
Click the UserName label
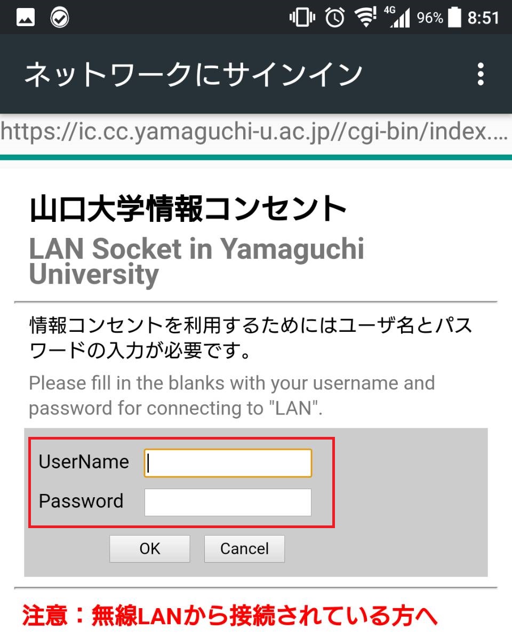point(84,462)
